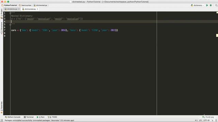Select the dictnested.py editor tab
The width and height of the screenshot is (218, 122).
point(30,9)
